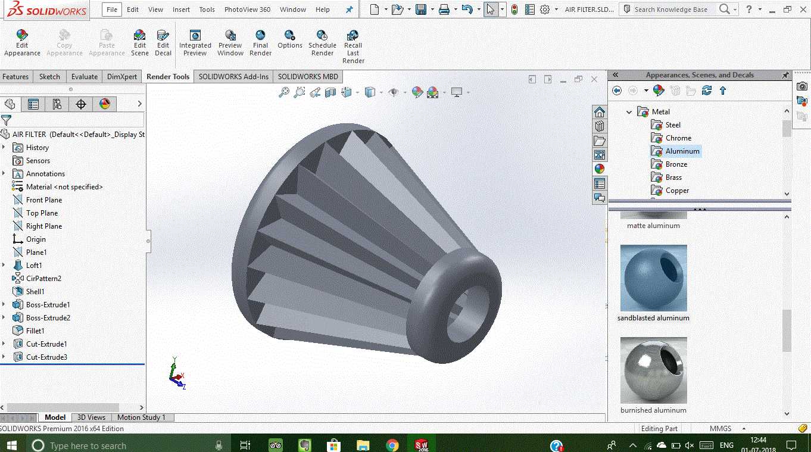Pin the Appearances task pane

pos(785,75)
